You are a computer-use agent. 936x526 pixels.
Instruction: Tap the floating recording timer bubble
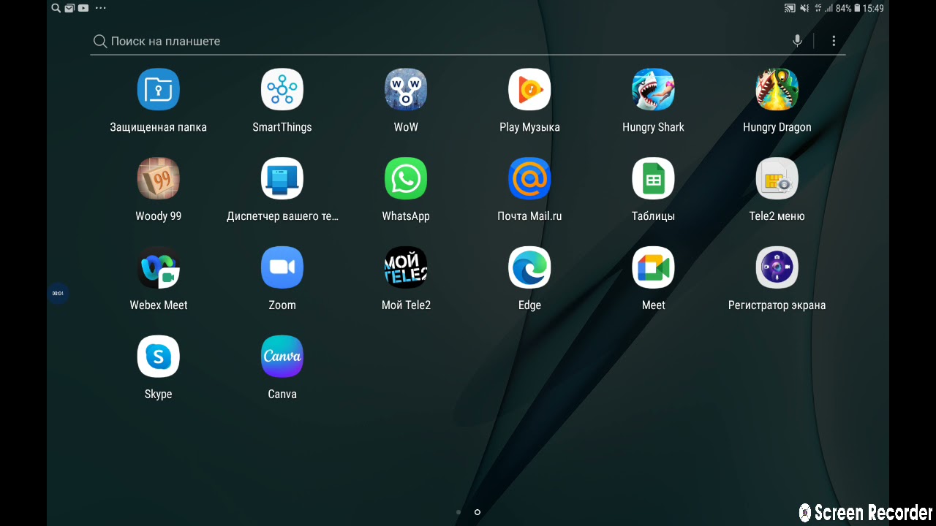58,293
